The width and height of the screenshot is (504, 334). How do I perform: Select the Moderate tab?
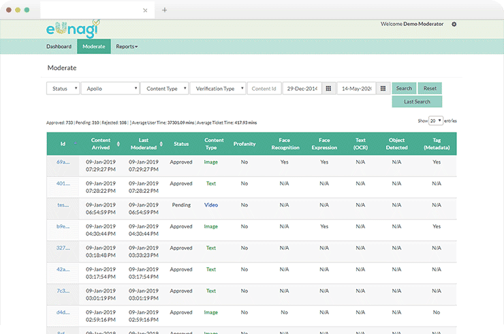(x=94, y=46)
